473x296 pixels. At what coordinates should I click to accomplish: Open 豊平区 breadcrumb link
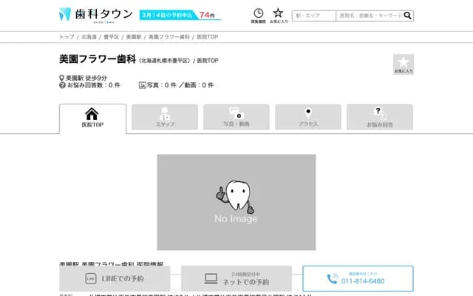coord(111,36)
